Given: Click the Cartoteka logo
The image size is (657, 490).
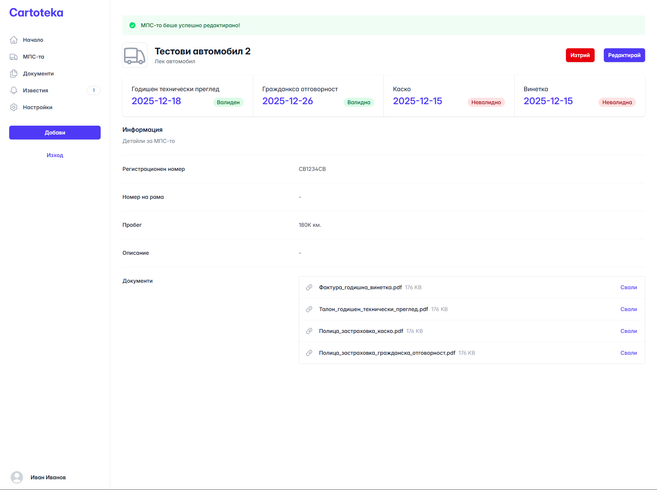Looking at the screenshot, I should tap(36, 12).
